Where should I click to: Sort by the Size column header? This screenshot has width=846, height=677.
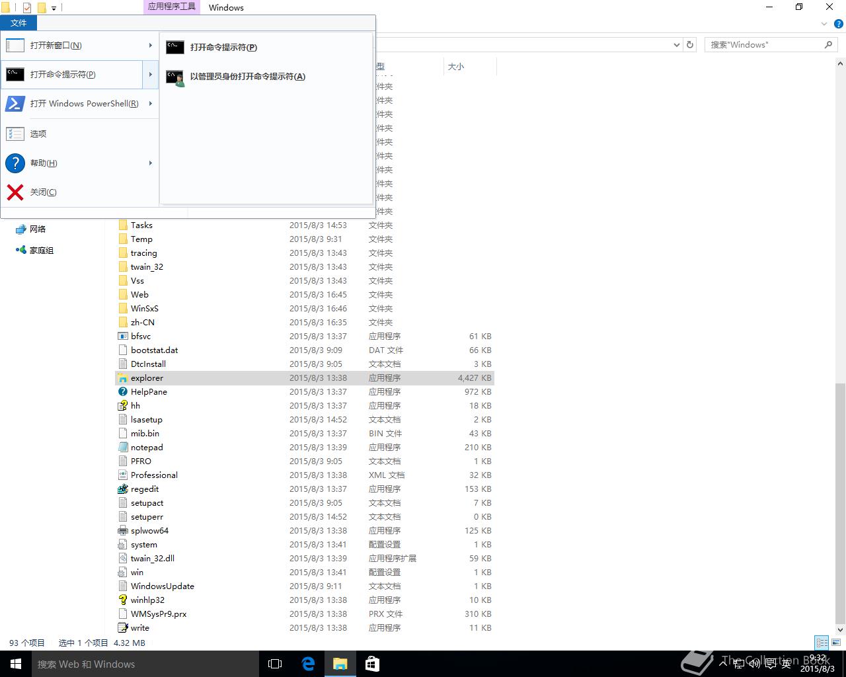coord(469,67)
